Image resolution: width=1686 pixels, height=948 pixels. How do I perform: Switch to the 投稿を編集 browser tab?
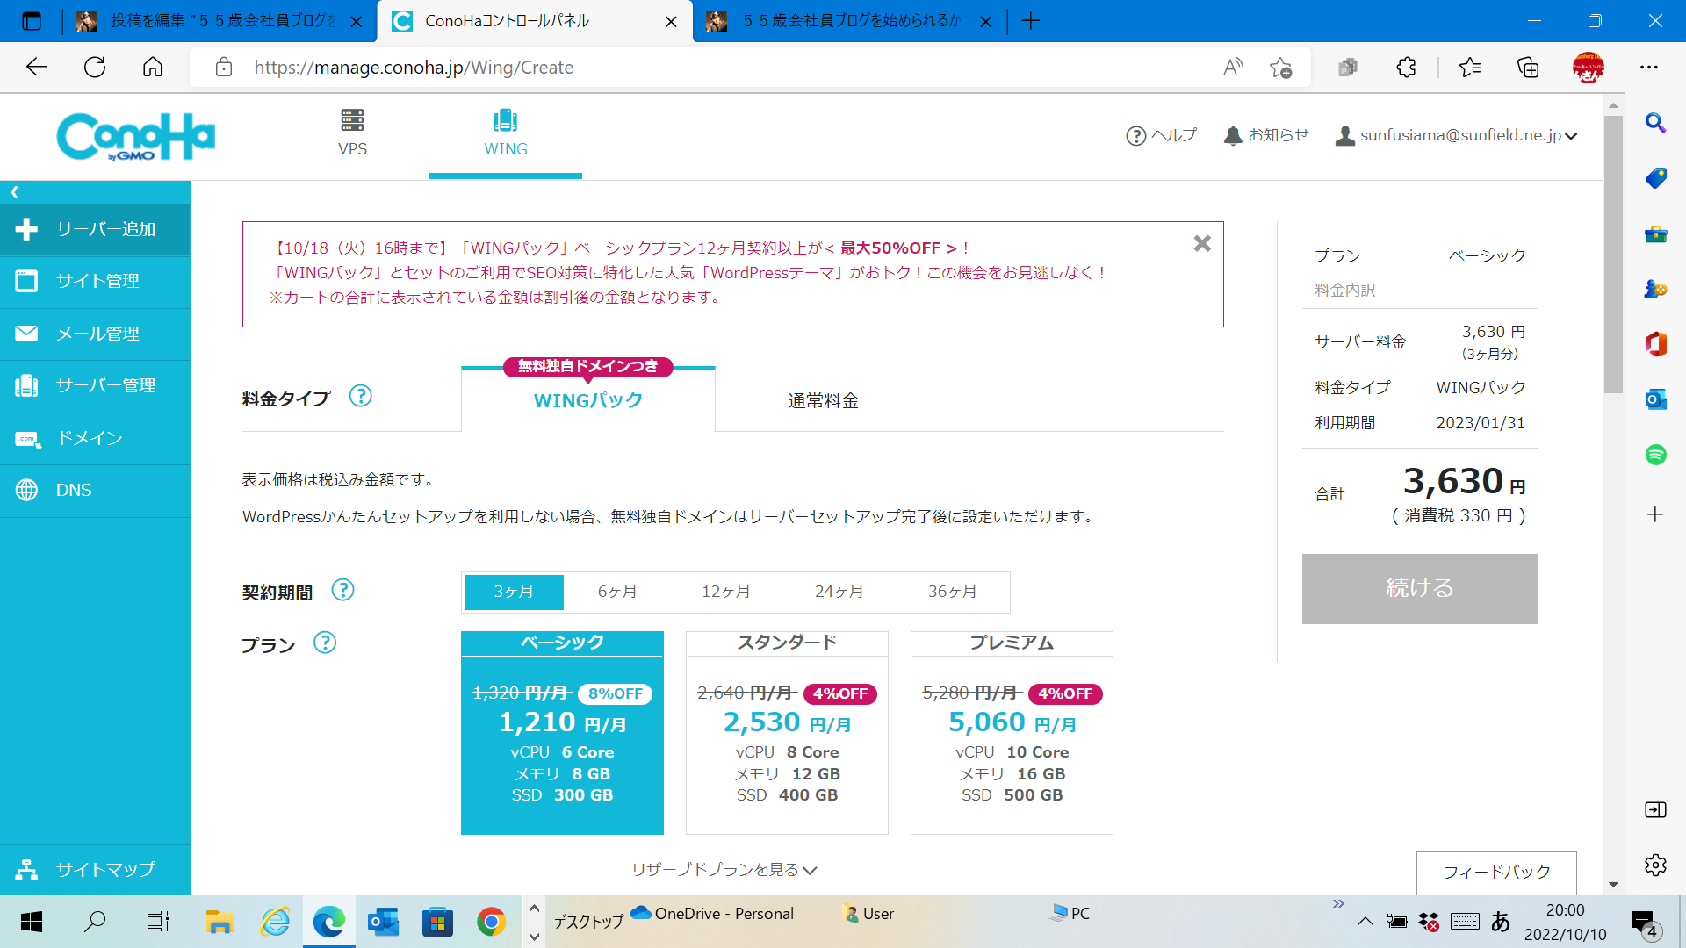coord(220,21)
